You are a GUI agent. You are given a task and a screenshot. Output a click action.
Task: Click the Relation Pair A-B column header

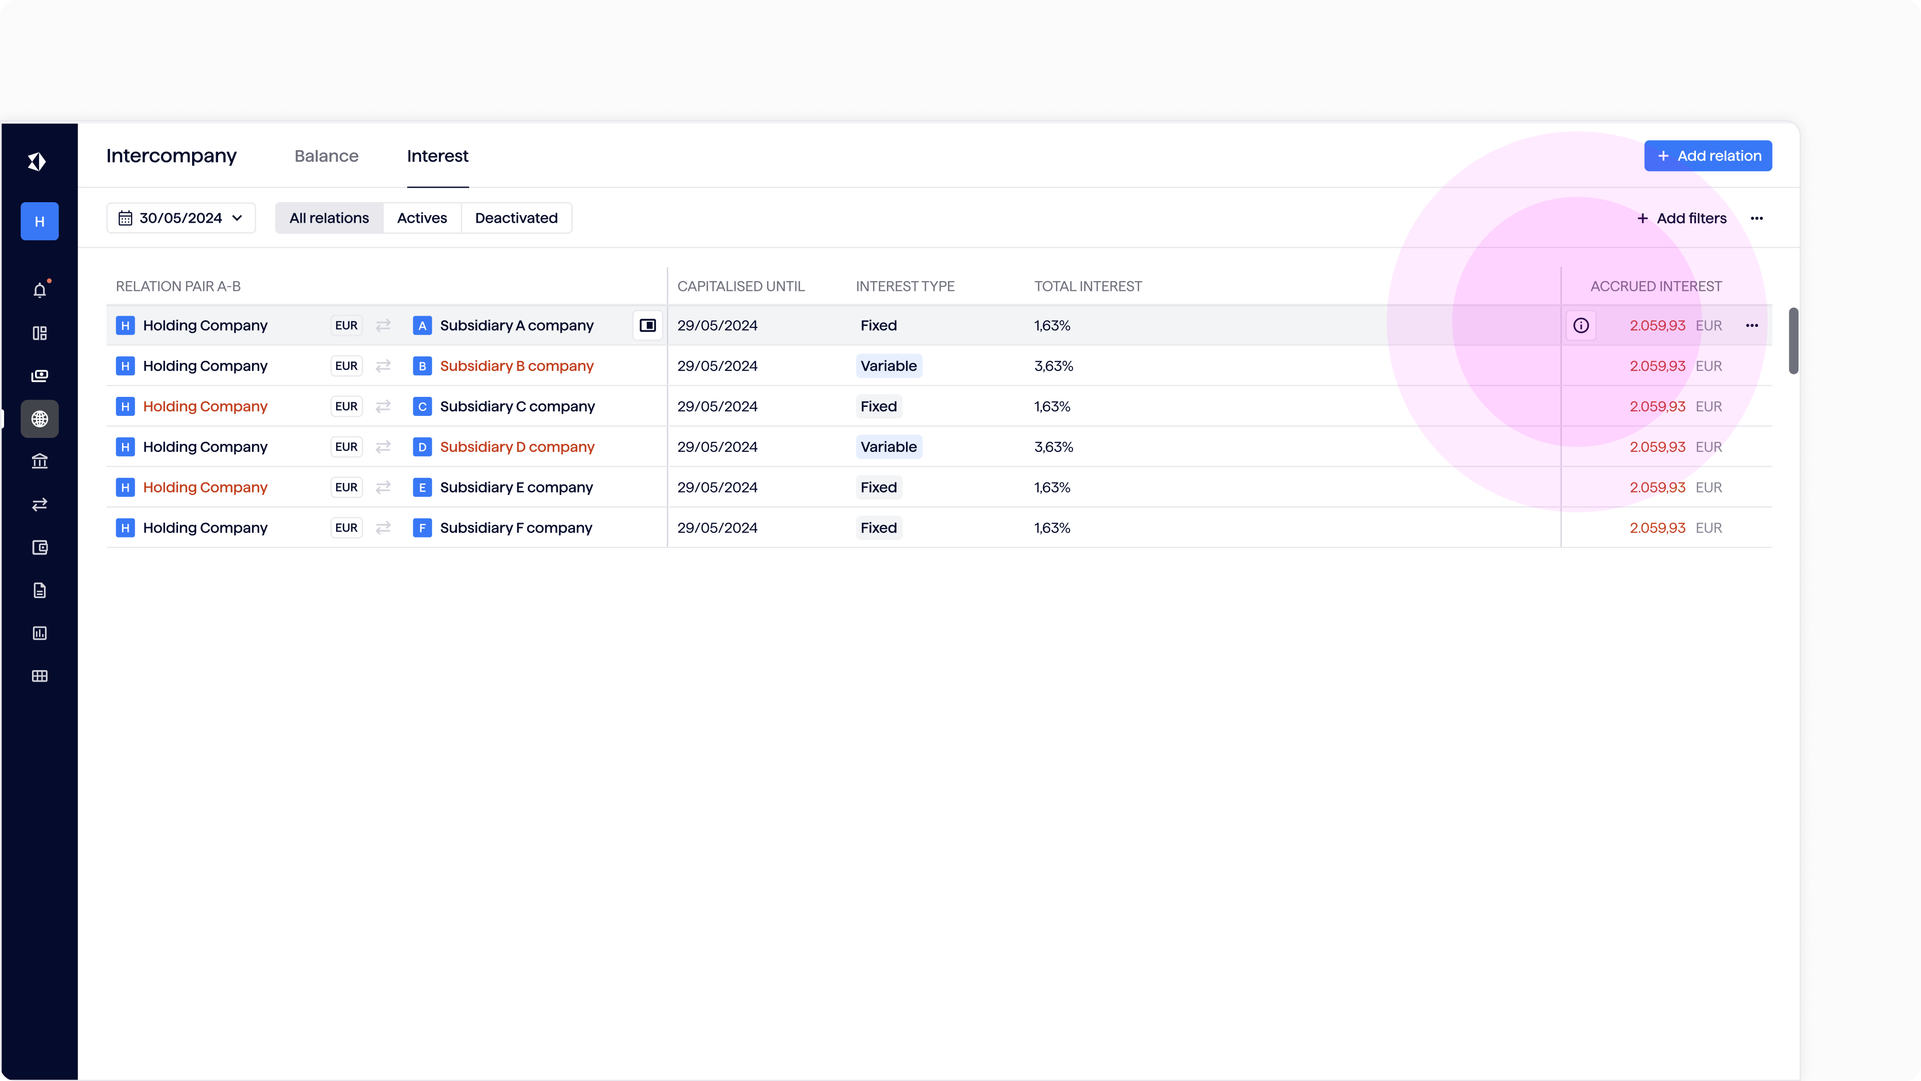pyautogui.click(x=178, y=286)
